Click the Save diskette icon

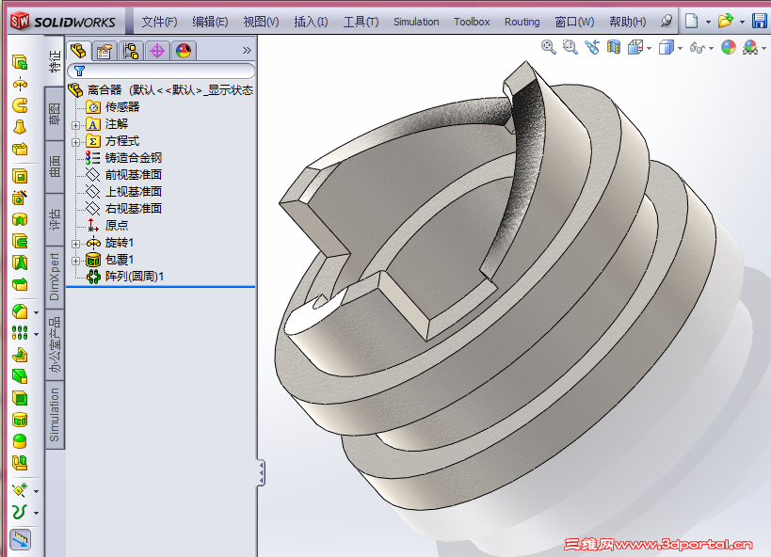click(x=759, y=21)
